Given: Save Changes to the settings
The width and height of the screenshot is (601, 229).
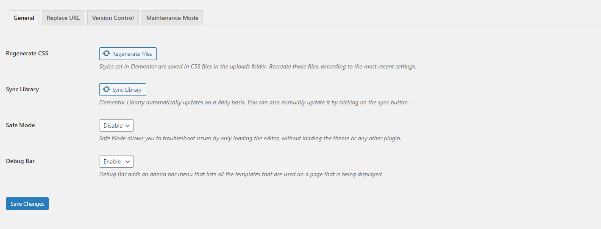Looking at the screenshot, I should 28,204.
